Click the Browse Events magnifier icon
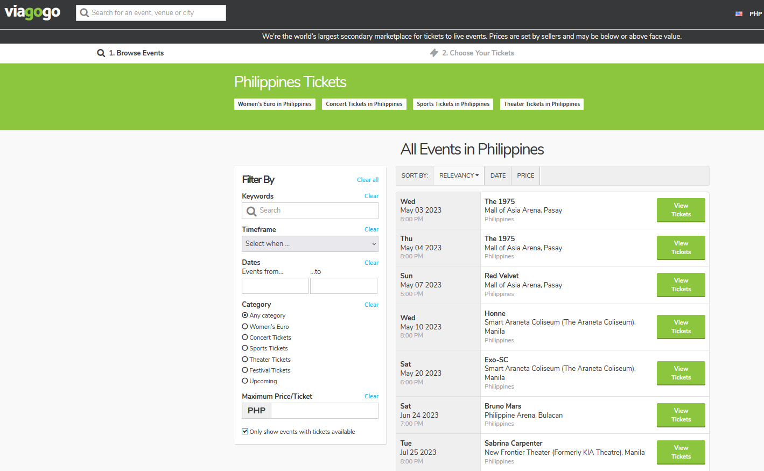 [x=101, y=53]
